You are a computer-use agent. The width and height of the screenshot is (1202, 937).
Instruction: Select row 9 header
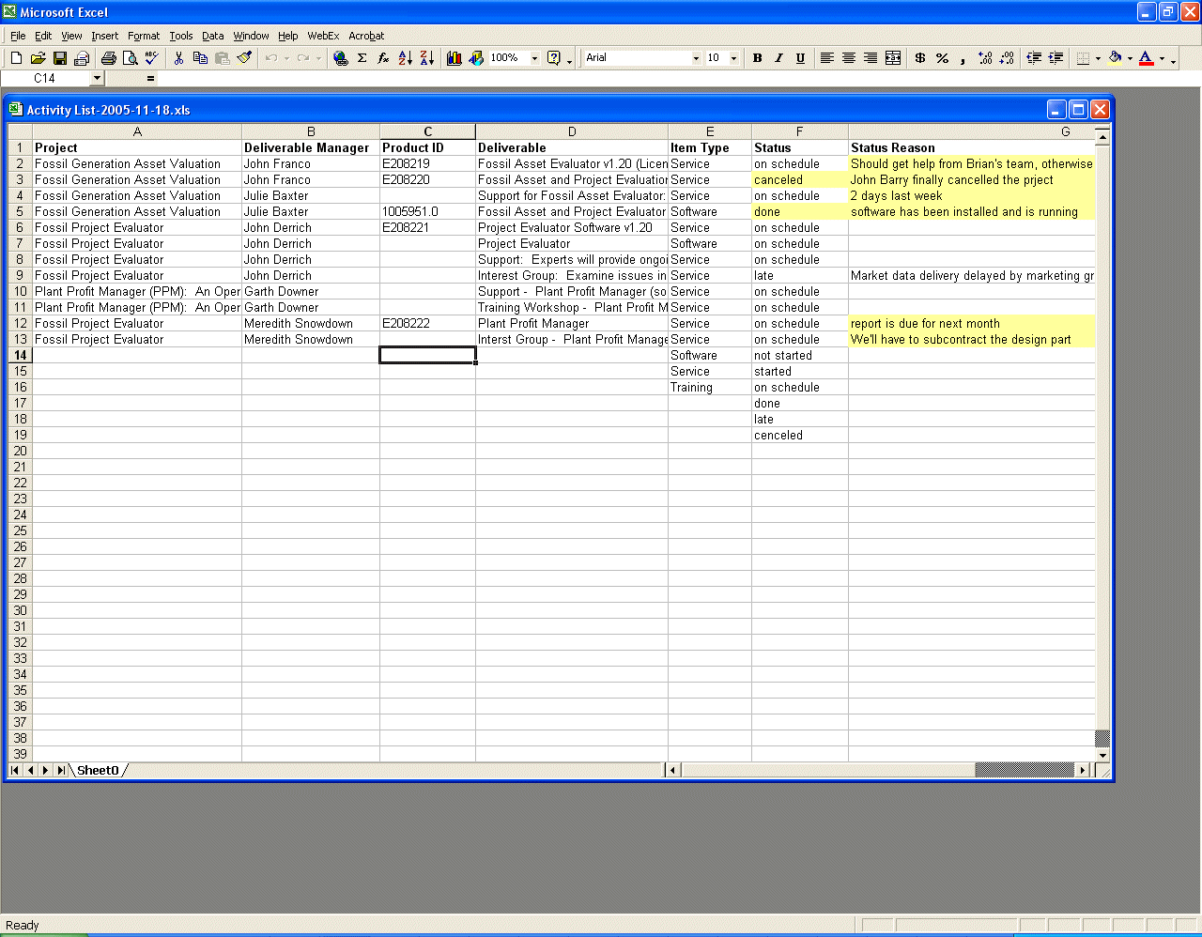pos(20,276)
